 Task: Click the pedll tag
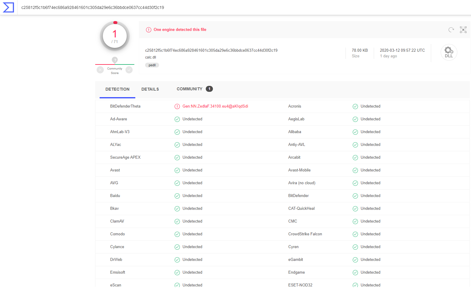point(152,65)
